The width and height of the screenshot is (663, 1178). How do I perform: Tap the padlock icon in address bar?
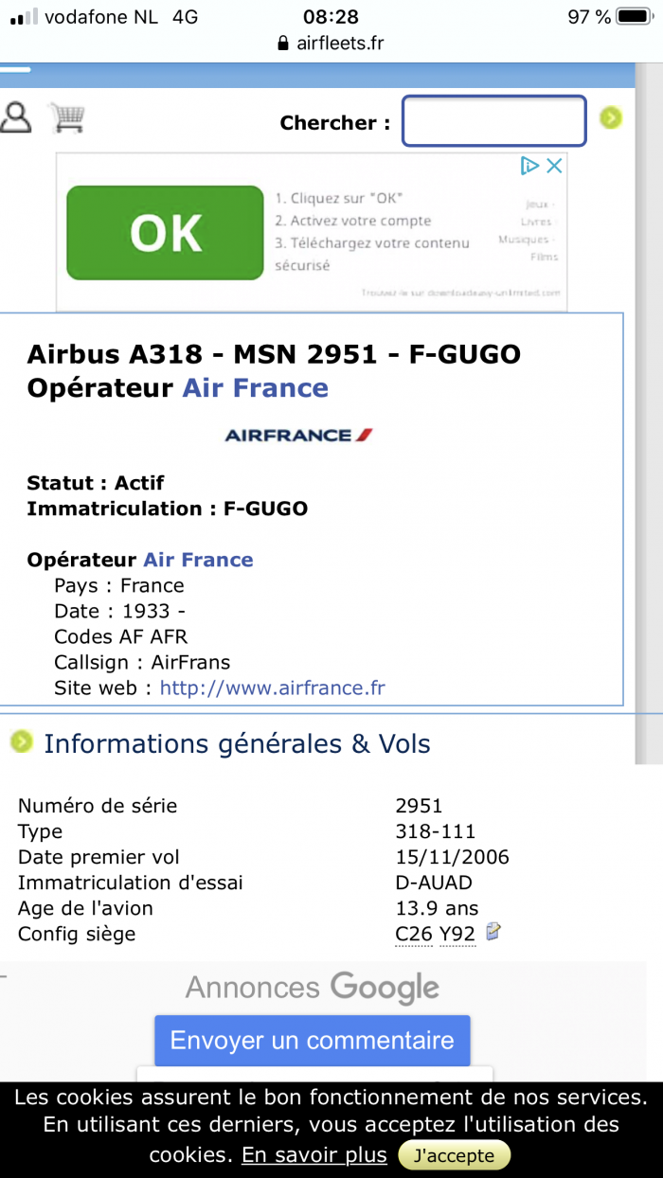pyautogui.click(x=282, y=44)
